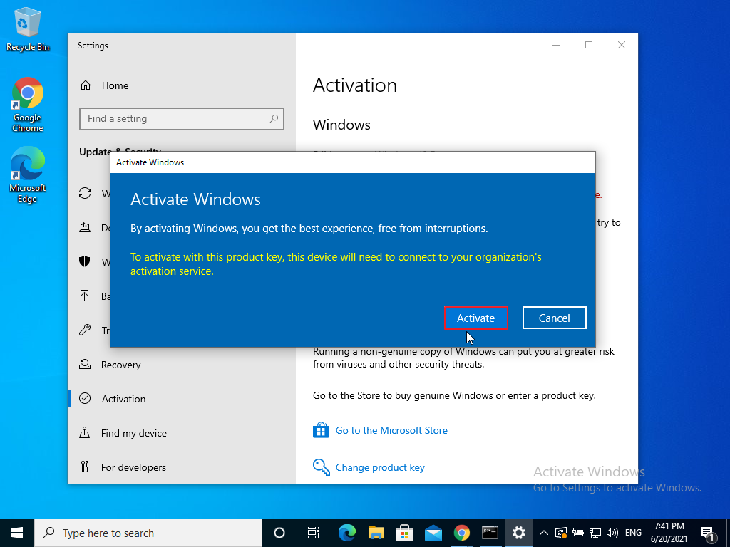This screenshot has height=547, width=730.
Task: Click the volume speaker tray icon
Action: pyautogui.click(x=612, y=533)
